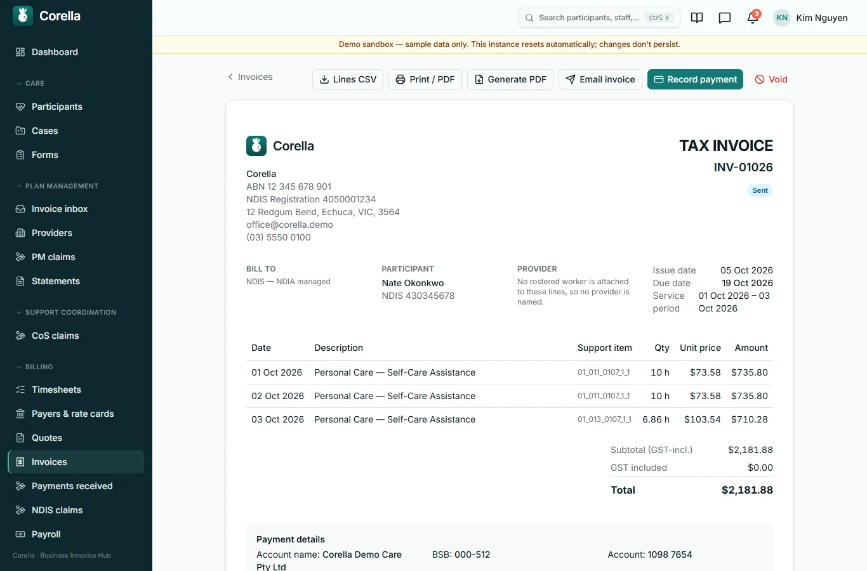Click the $710.28 amount cell
Image resolution: width=867 pixels, height=571 pixels.
click(750, 419)
